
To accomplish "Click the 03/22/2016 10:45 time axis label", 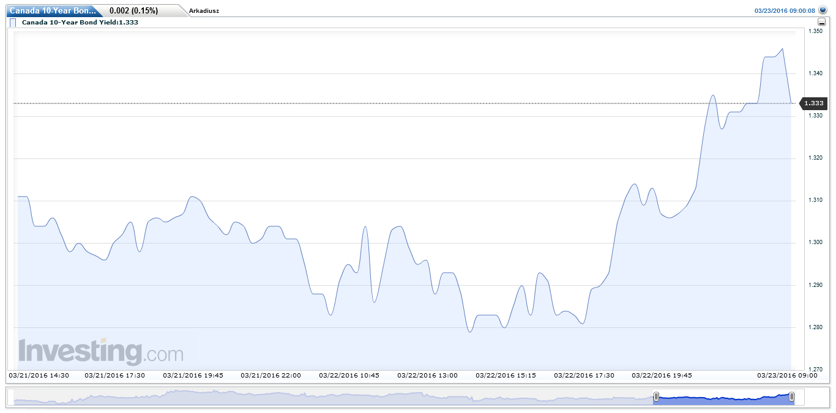I will (349, 375).
